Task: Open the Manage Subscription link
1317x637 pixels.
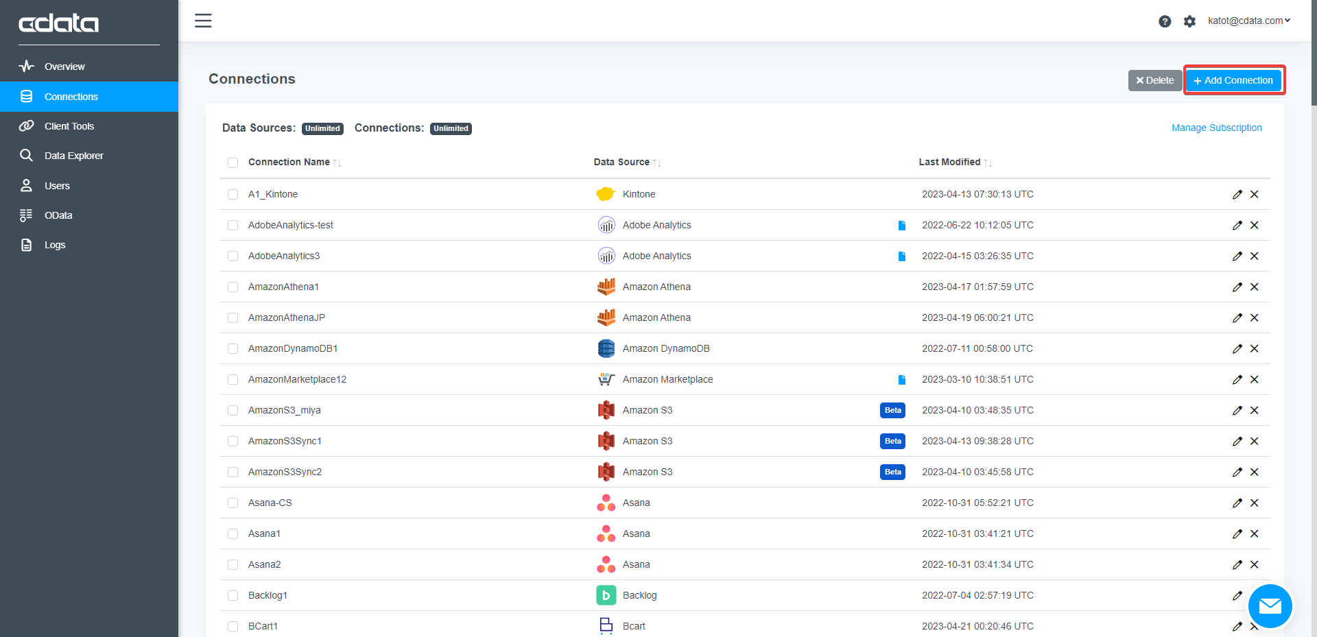Action: pos(1217,128)
